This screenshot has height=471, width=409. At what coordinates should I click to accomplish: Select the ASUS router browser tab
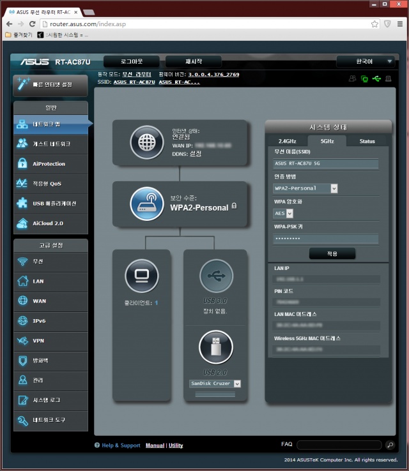pos(43,12)
